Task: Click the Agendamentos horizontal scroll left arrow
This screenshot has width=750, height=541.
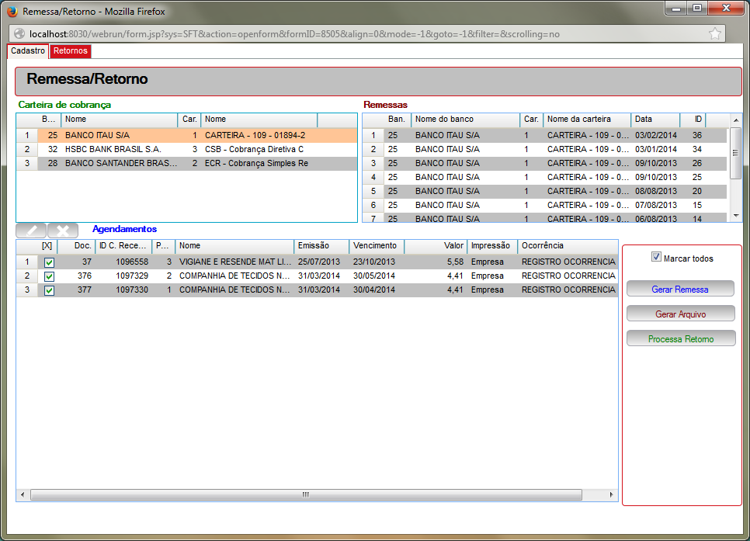Action: tap(23, 494)
